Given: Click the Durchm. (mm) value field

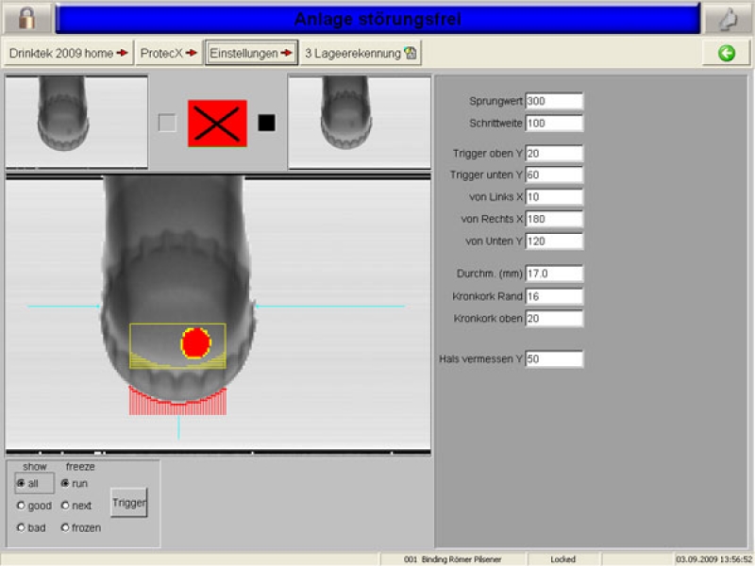Looking at the screenshot, I should tap(554, 274).
